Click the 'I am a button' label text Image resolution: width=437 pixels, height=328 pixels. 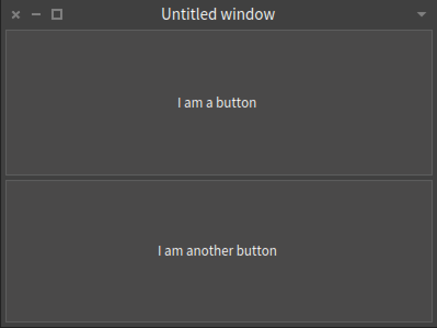pos(217,103)
